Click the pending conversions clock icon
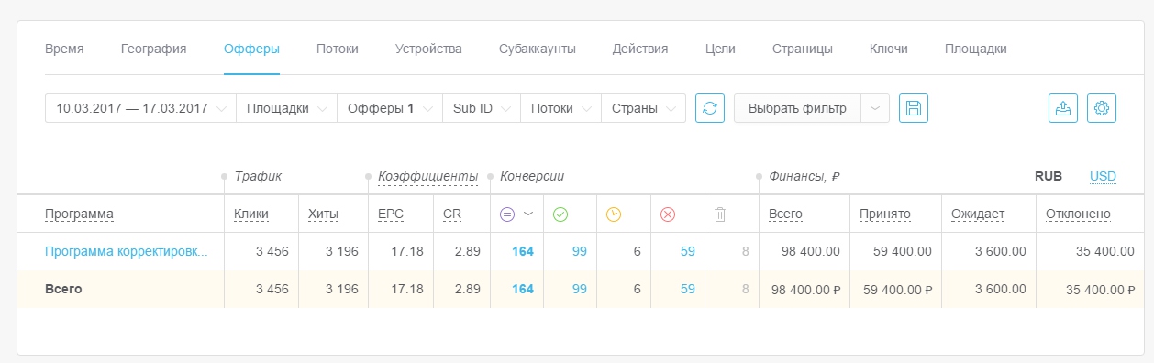This screenshot has width=1154, height=363. pyautogui.click(x=614, y=214)
